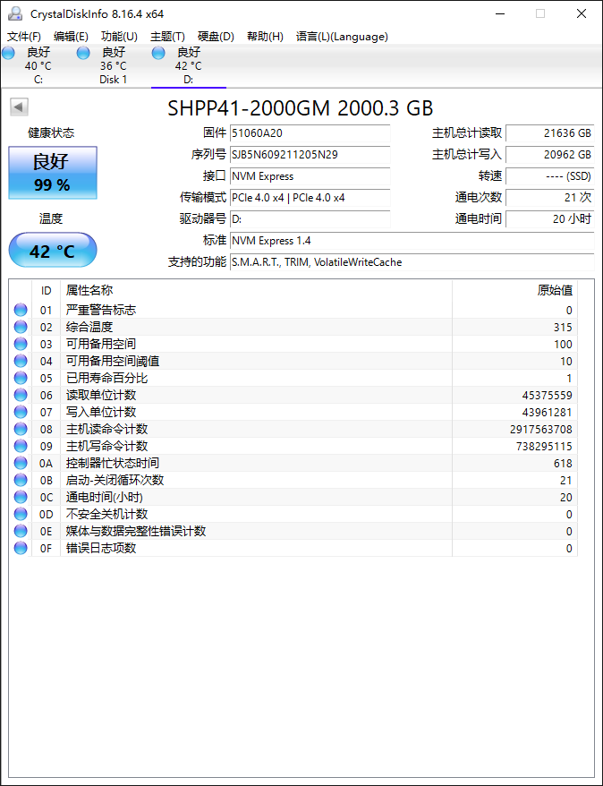Select the D: disk tab at 42 °C
This screenshot has width=603, height=786.
point(188,65)
